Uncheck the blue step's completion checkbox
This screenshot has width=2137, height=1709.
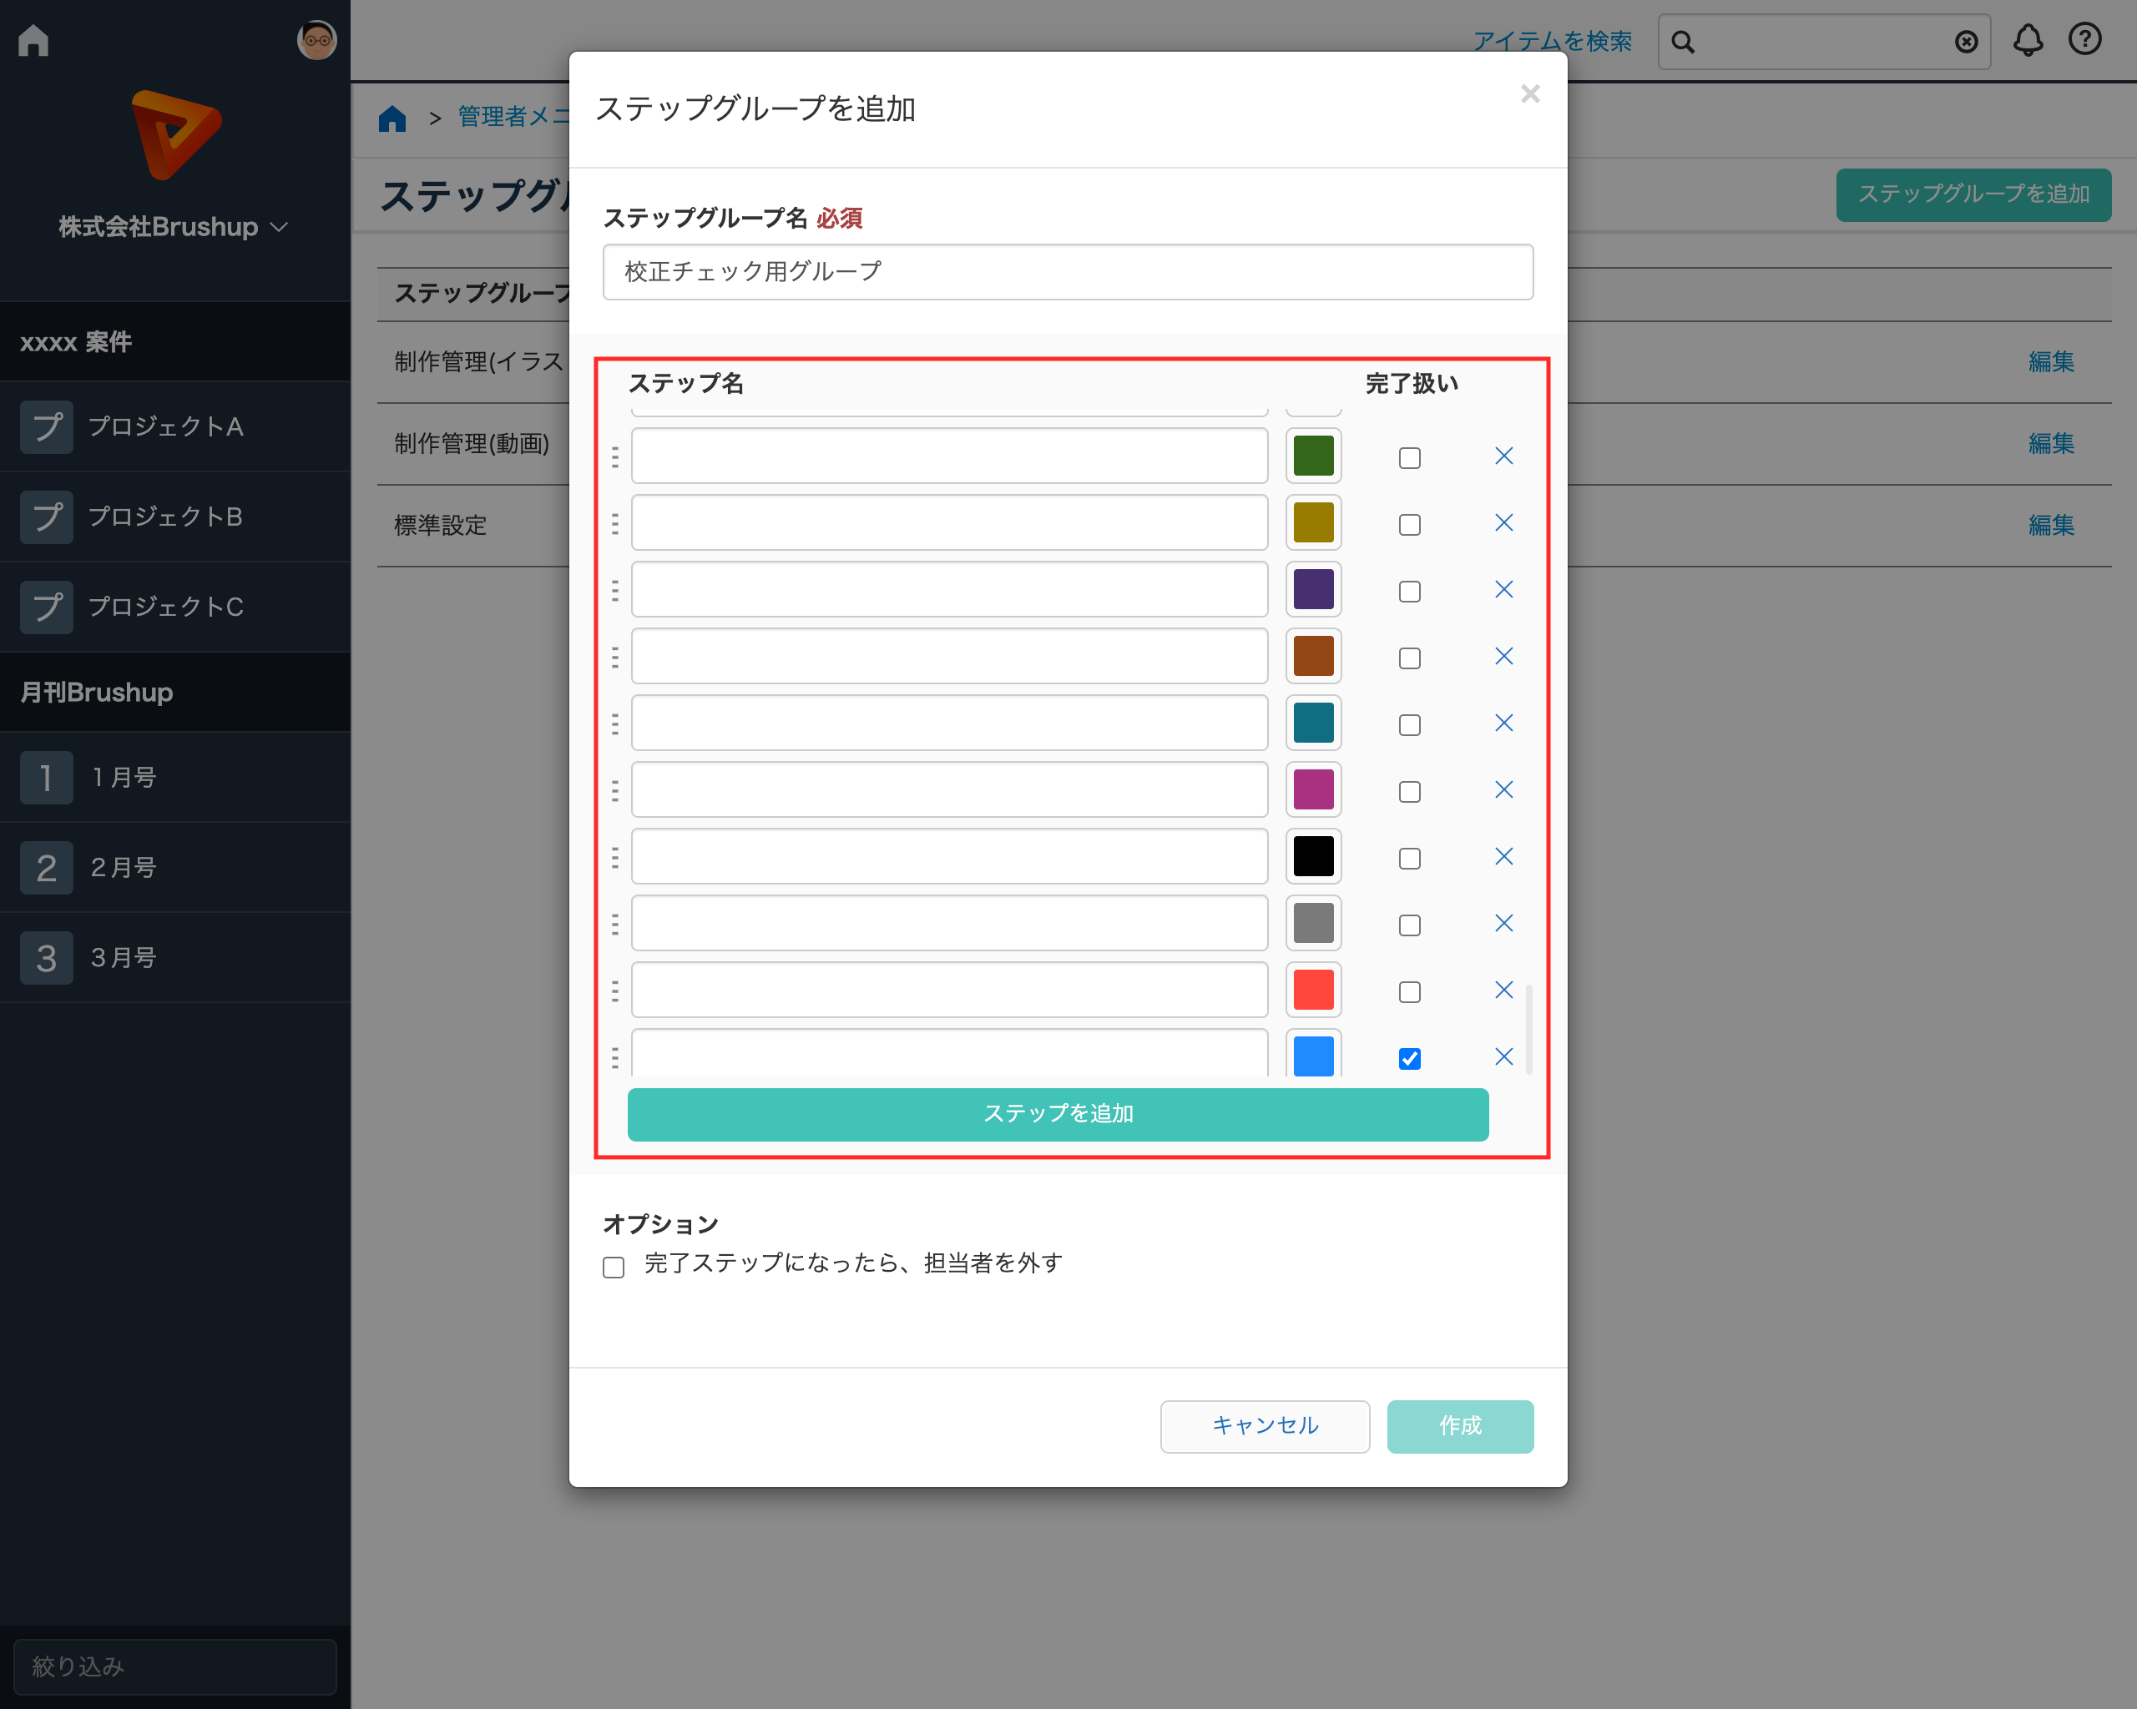[x=1408, y=1058]
